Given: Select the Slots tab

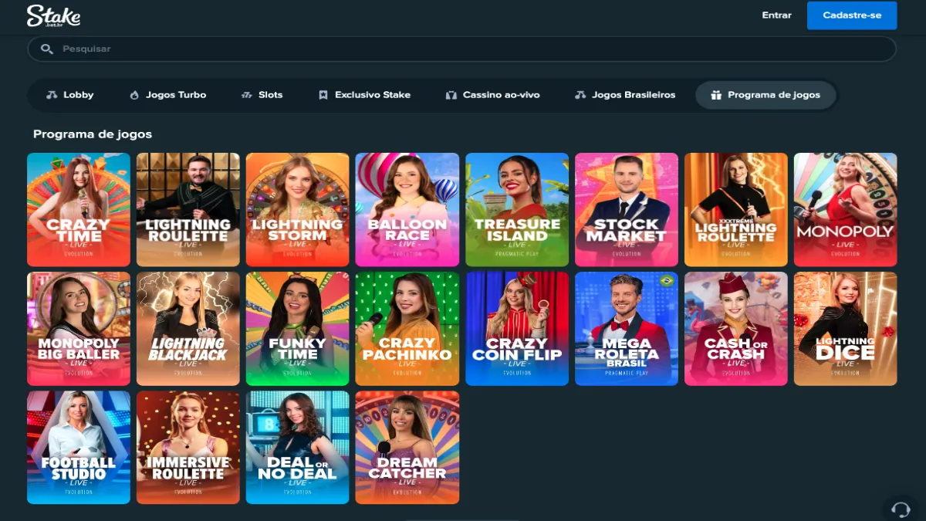Looking at the screenshot, I should (262, 95).
